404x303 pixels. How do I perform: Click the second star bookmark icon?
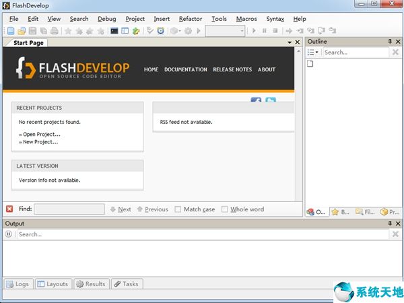(79, 31)
